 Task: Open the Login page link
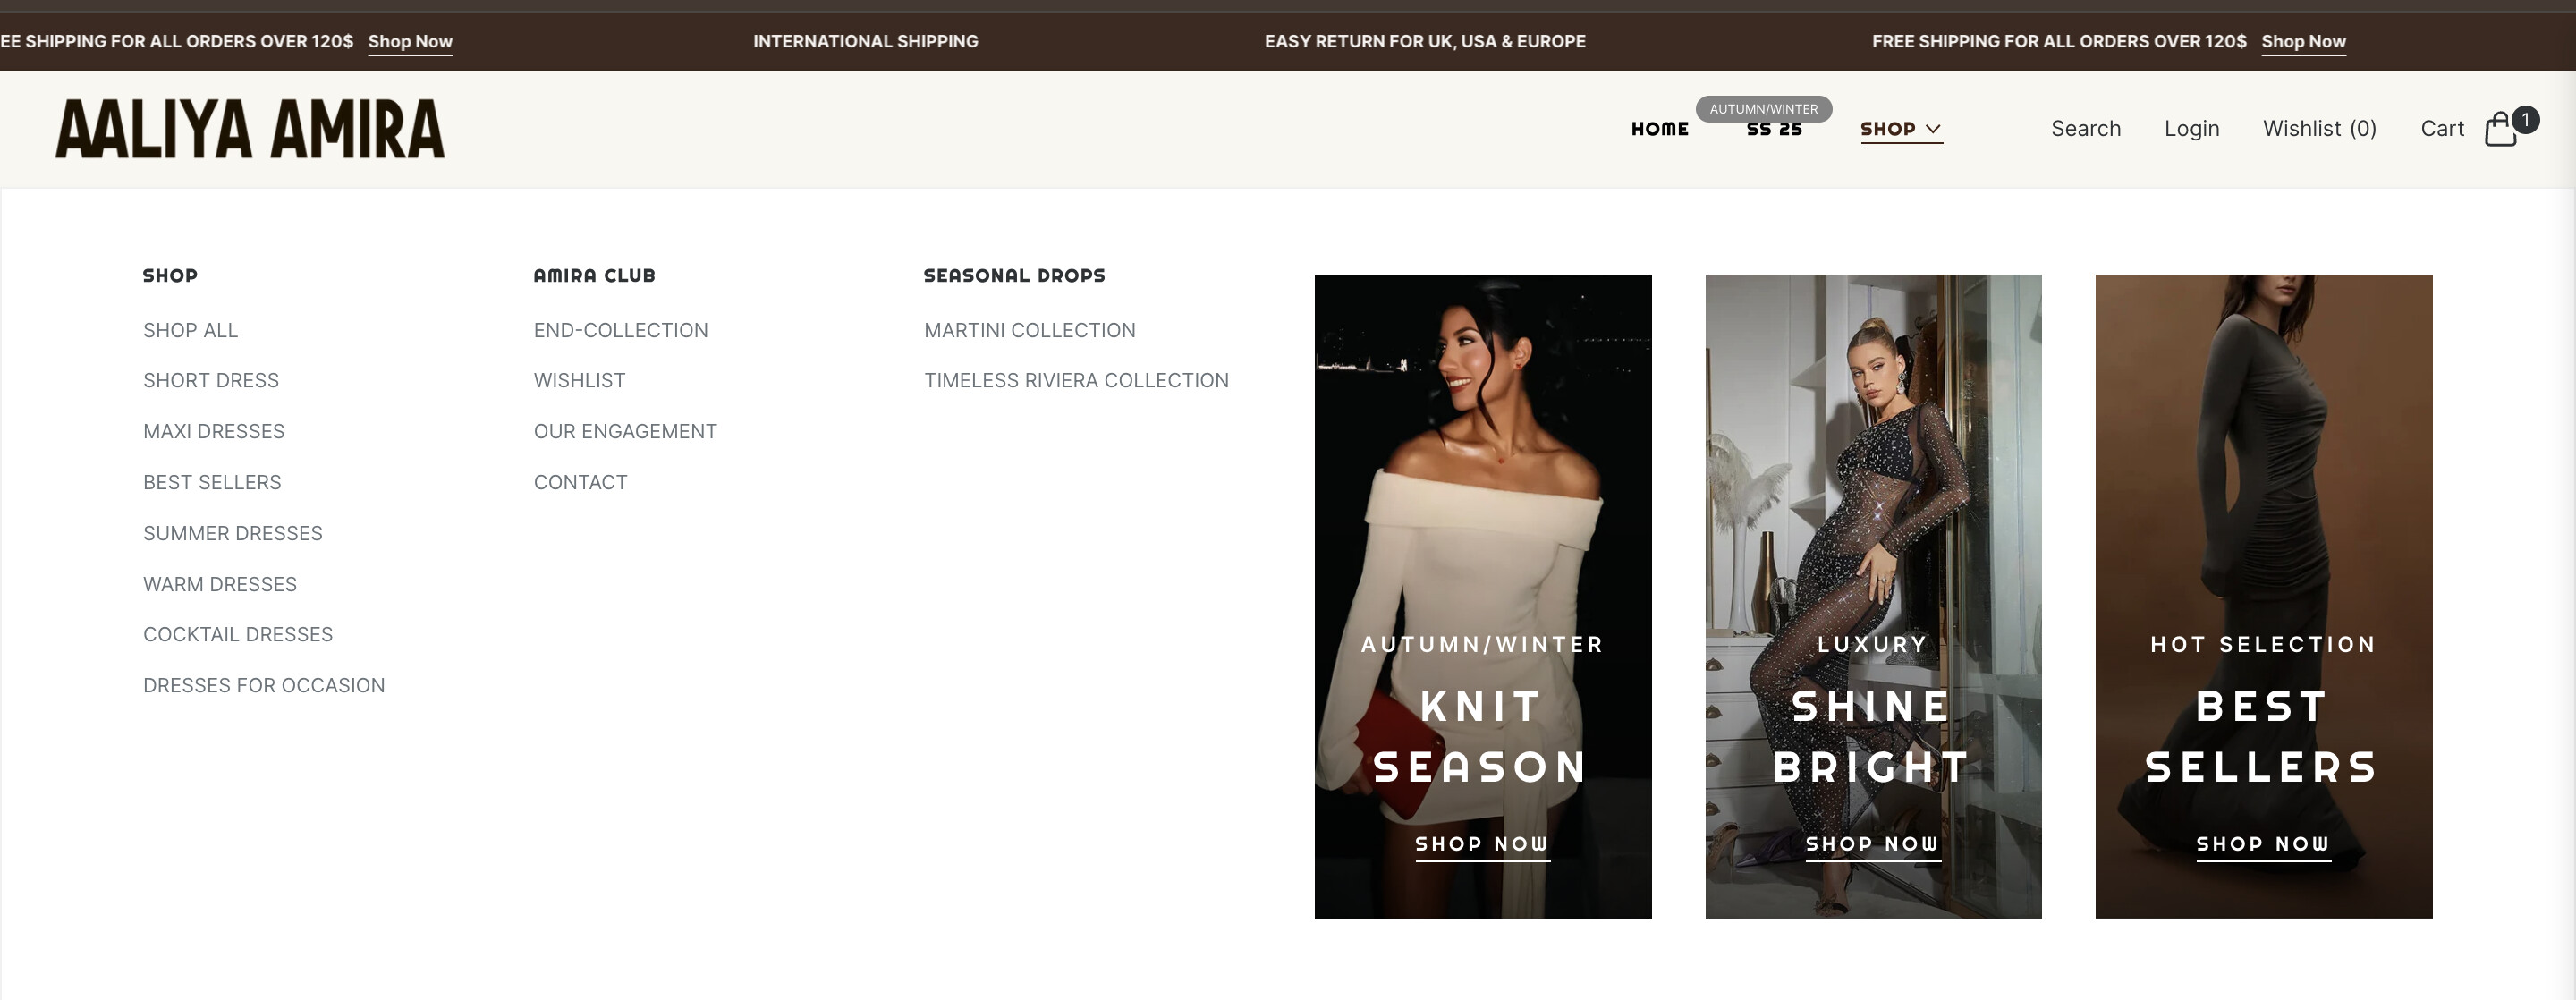(x=2191, y=129)
